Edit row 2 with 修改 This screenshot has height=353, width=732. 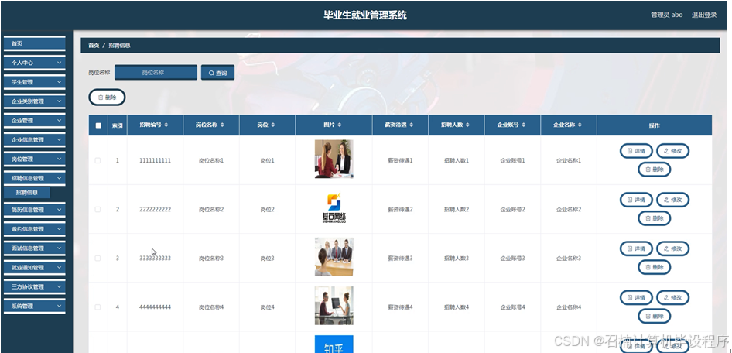coord(672,200)
